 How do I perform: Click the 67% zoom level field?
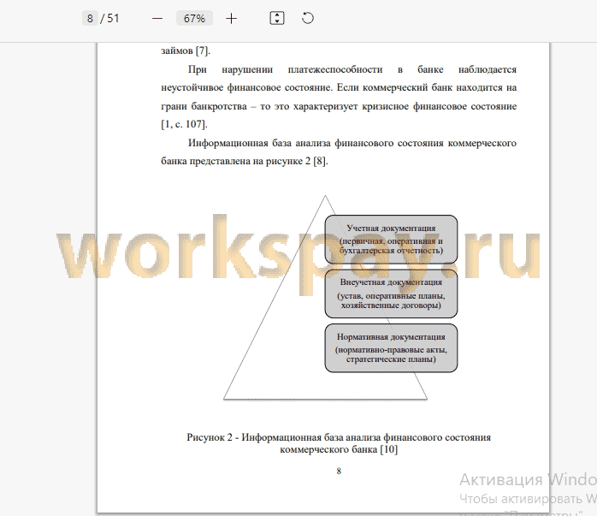pos(194,18)
